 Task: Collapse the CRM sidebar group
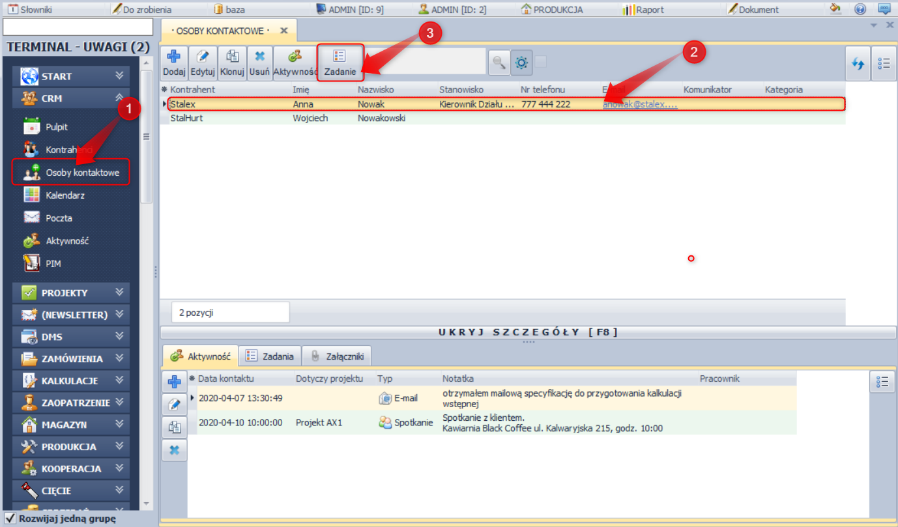click(119, 98)
